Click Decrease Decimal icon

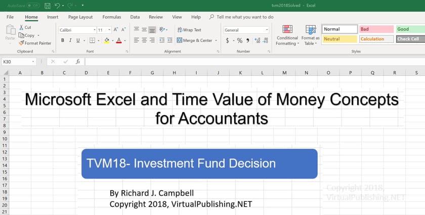tap(265, 40)
